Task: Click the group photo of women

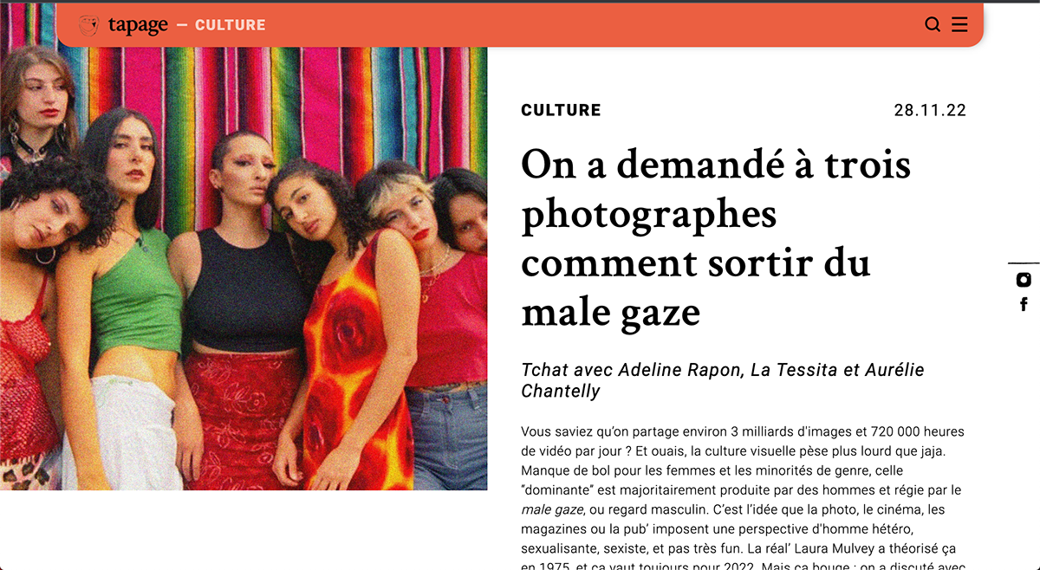Action: 244,269
